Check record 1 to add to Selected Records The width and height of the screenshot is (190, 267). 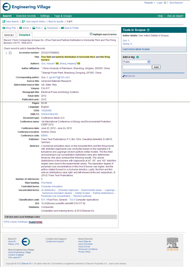pos(10,53)
